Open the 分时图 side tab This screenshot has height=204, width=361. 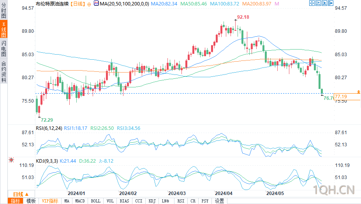click(x=4, y=11)
